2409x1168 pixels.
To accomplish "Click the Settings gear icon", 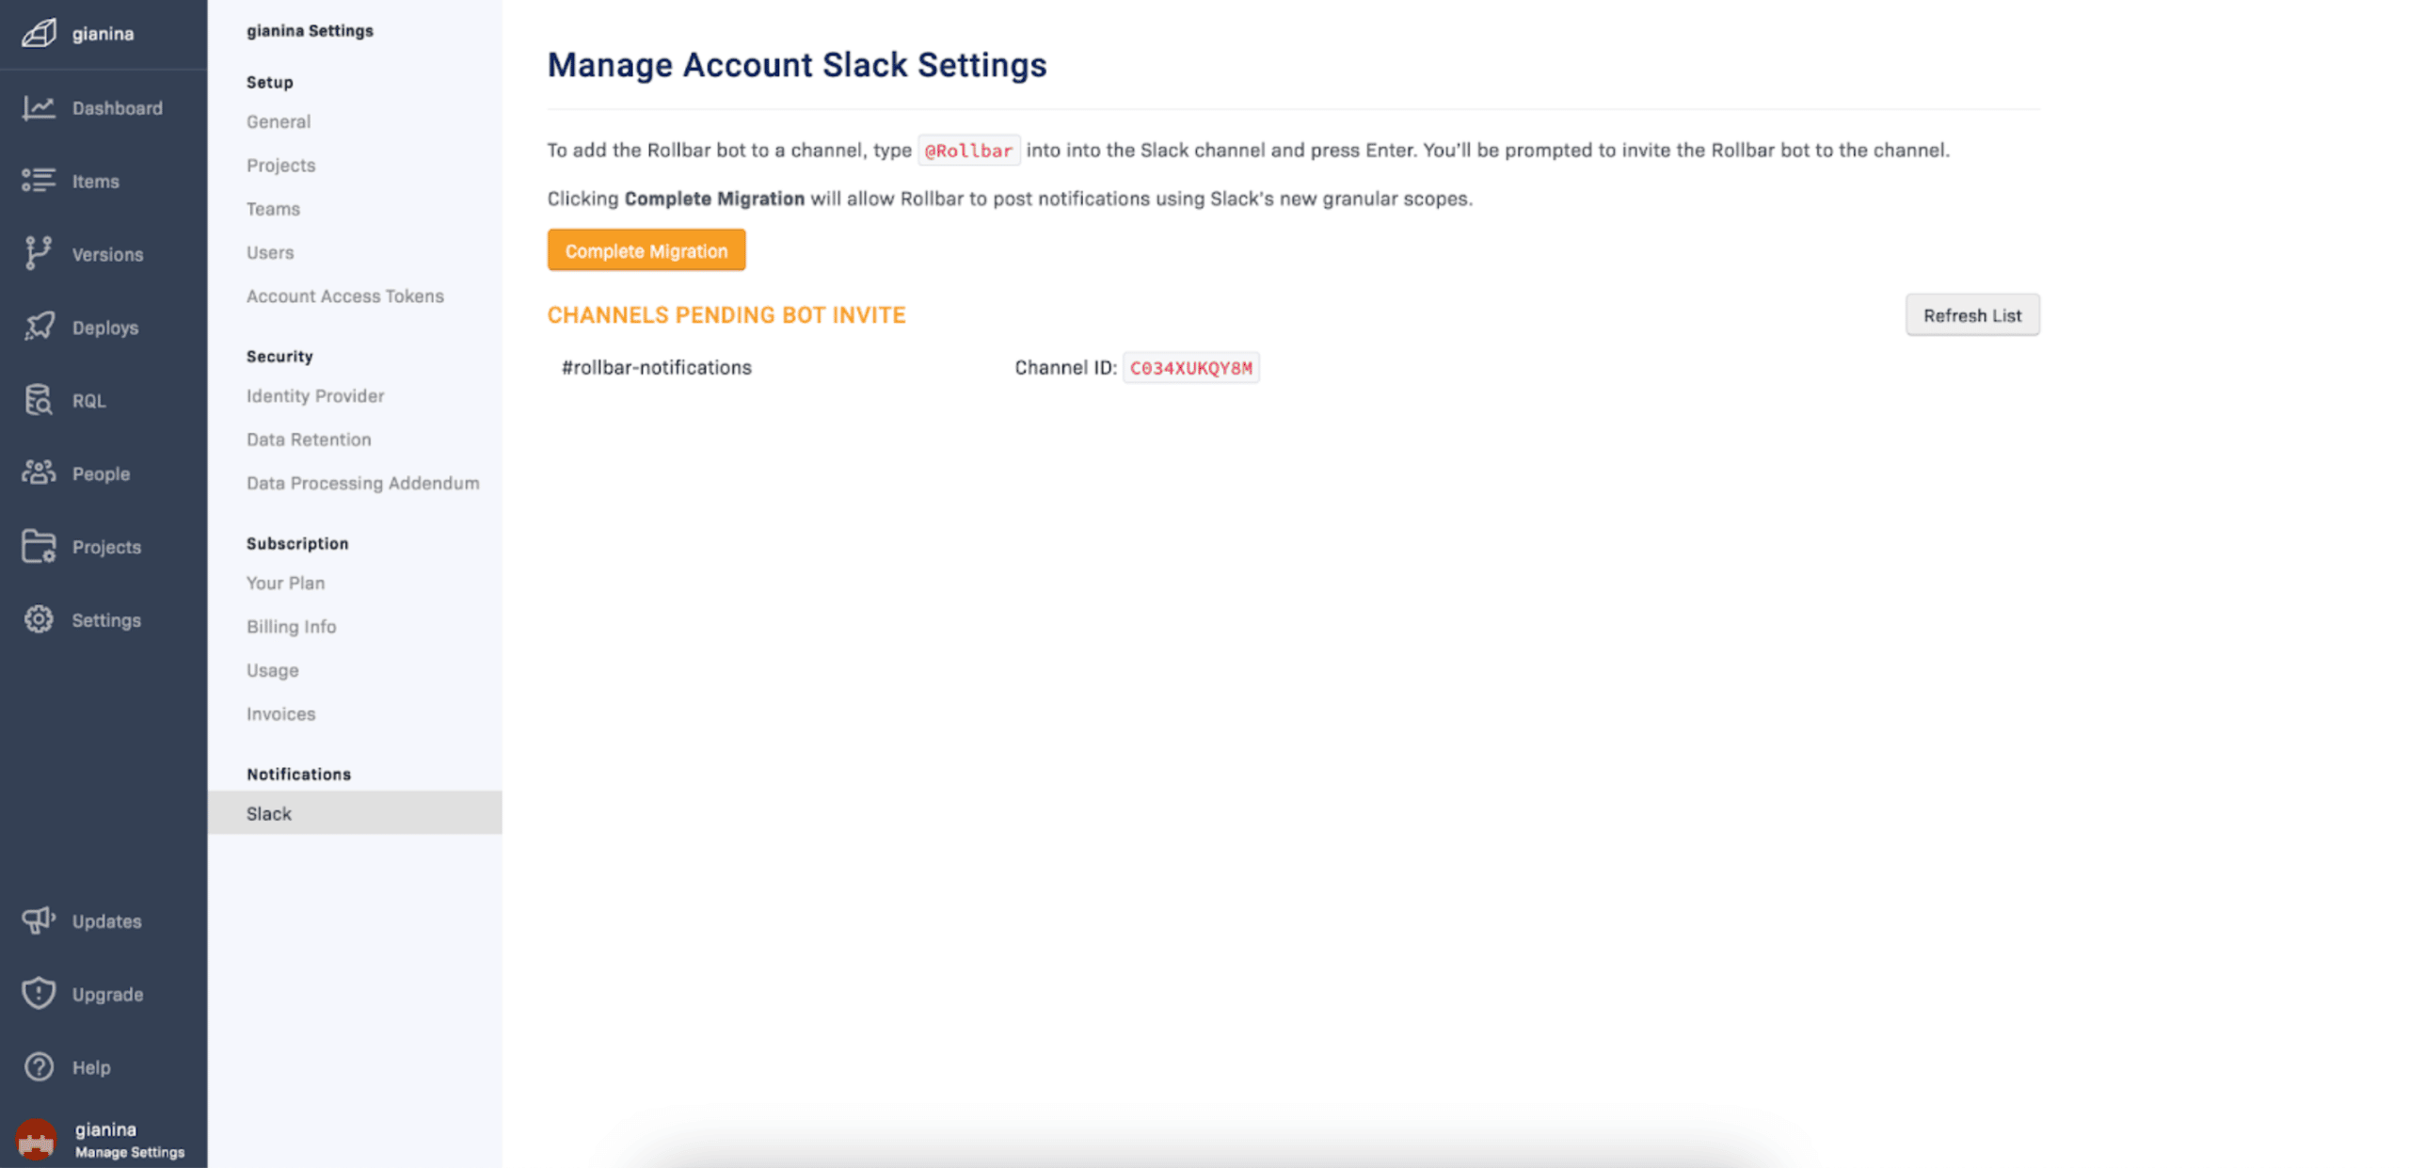I will [x=39, y=619].
